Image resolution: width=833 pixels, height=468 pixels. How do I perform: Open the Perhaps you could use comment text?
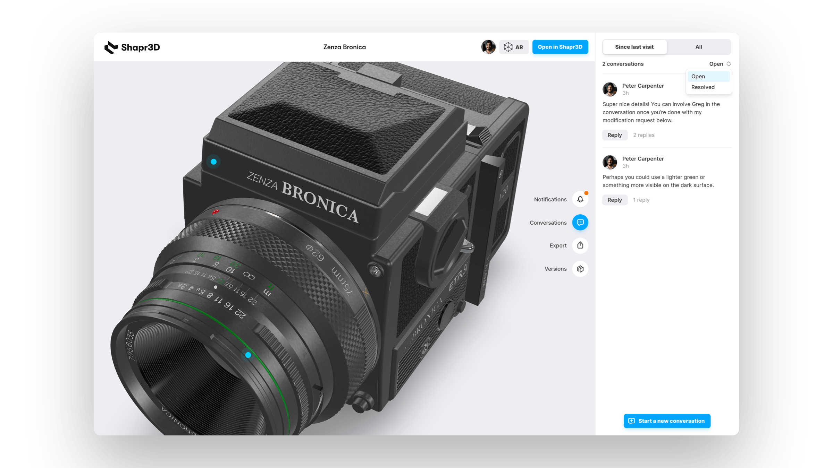point(658,181)
